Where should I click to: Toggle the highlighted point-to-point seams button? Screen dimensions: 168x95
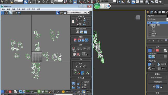[82, 73]
